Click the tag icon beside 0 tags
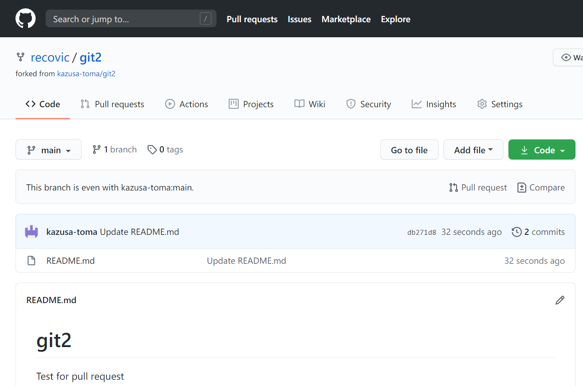Image resolution: width=583 pixels, height=386 pixels. click(x=152, y=149)
